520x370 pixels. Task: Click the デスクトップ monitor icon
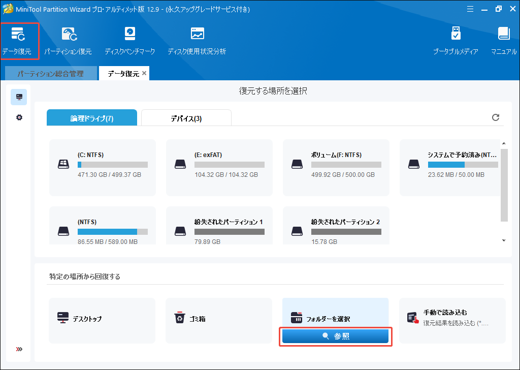click(x=62, y=318)
